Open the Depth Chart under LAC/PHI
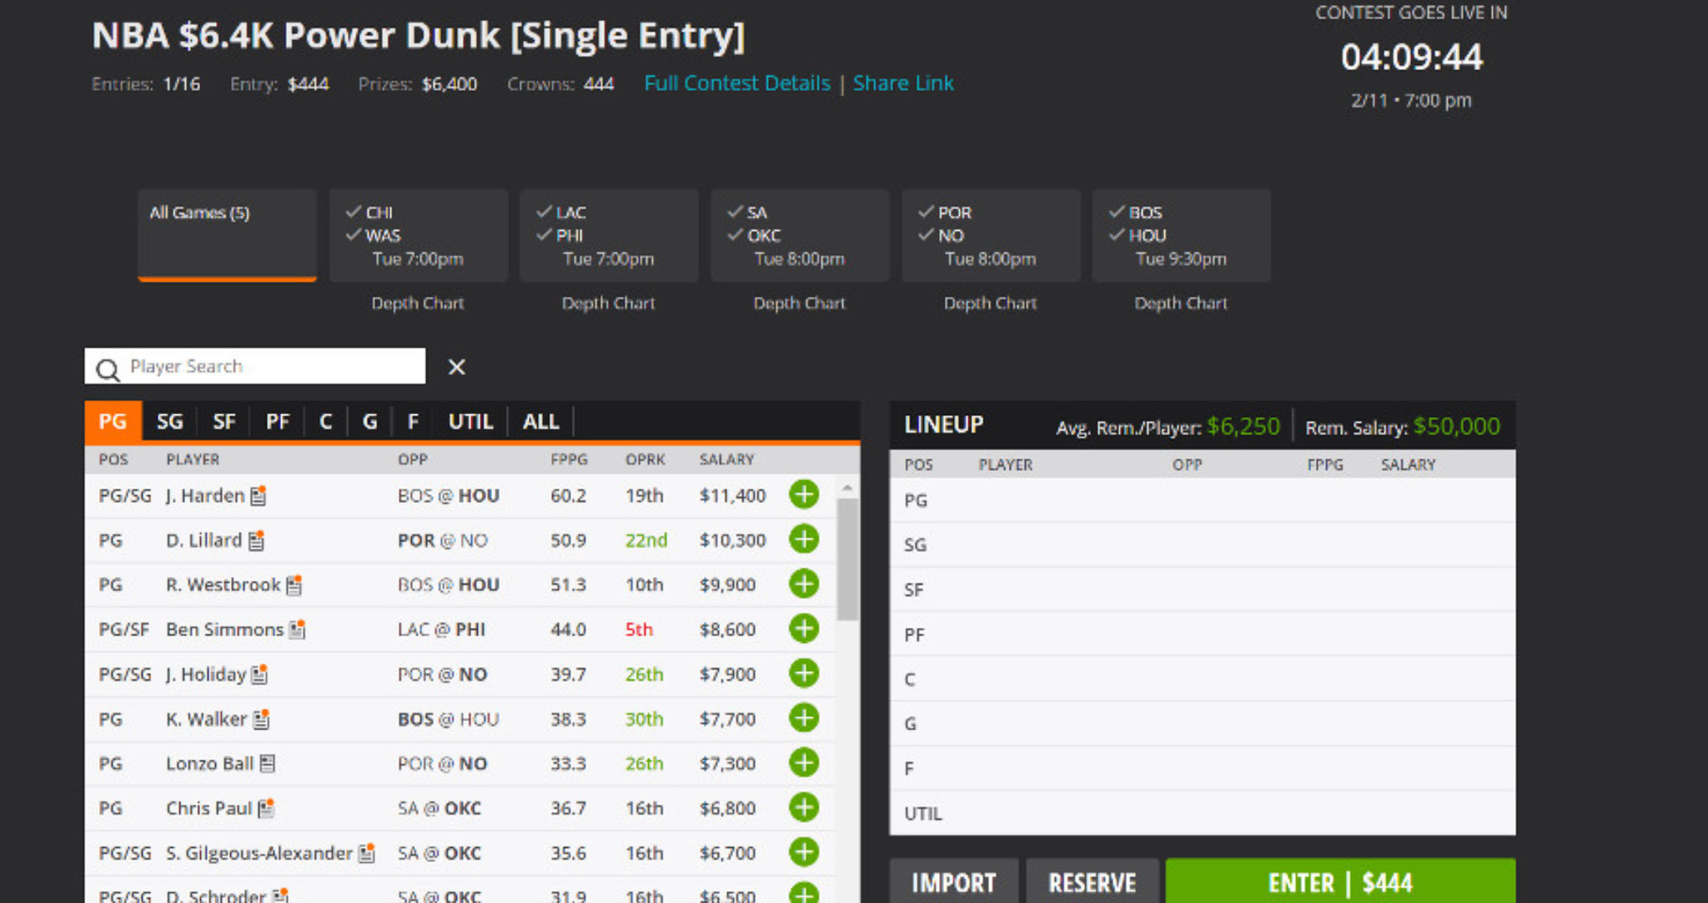Image resolution: width=1708 pixels, height=903 pixels. 608,303
